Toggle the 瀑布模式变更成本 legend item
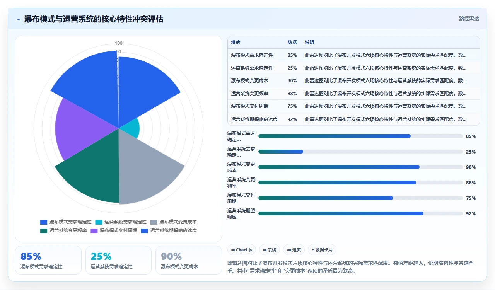 coord(173,222)
